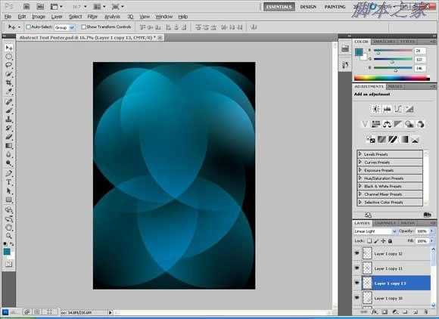Select the Zoom tool in toolbox
The image size is (439, 319).
pos(8,236)
